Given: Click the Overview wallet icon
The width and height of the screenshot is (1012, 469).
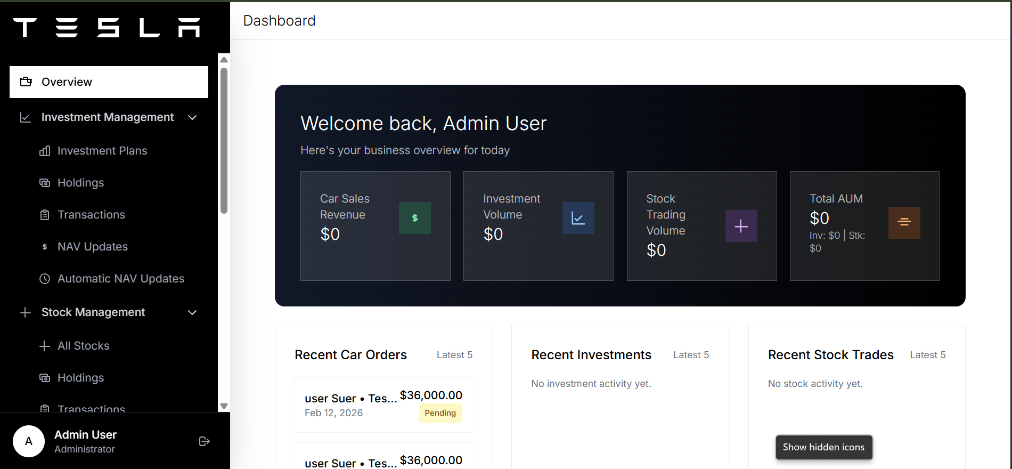Looking at the screenshot, I should (x=26, y=82).
